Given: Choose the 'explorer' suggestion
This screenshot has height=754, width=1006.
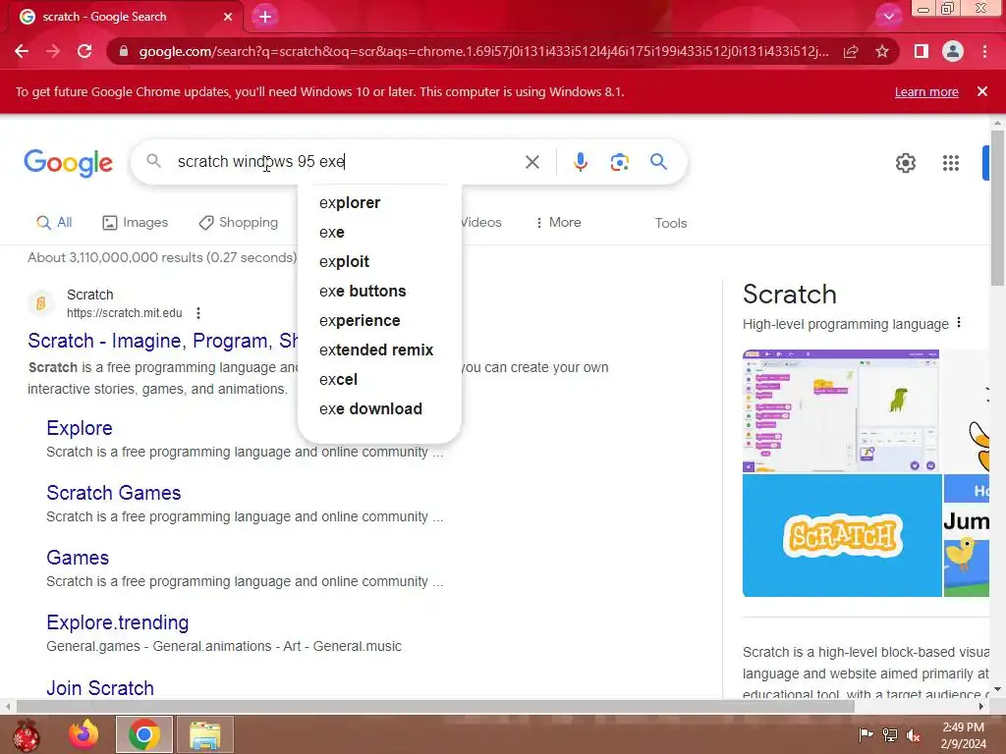Looking at the screenshot, I should click(x=379, y=202).
